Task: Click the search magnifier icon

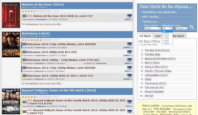Action: point(192,27)
